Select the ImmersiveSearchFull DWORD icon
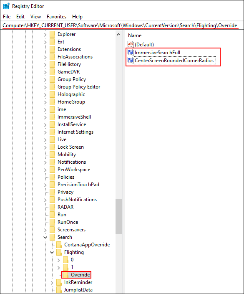Image resolution: width=244 pixels, height=294 pixels. (x=130, y=52)
